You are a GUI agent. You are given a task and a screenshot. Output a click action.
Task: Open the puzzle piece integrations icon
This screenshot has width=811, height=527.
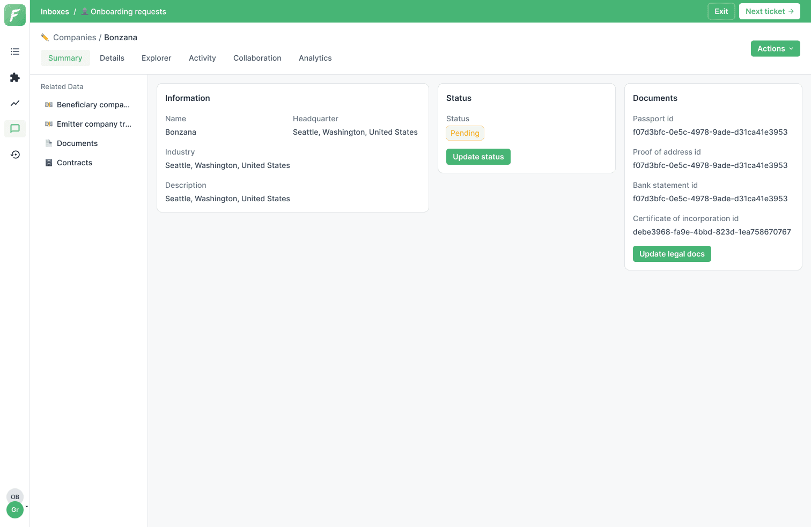[15, 77]
